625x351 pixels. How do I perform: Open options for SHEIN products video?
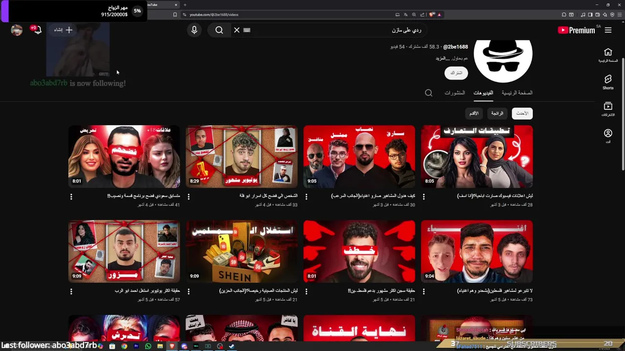(x=188, y=292)
